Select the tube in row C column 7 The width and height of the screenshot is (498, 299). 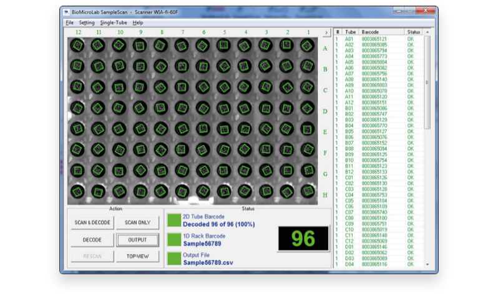click(182, 87)
